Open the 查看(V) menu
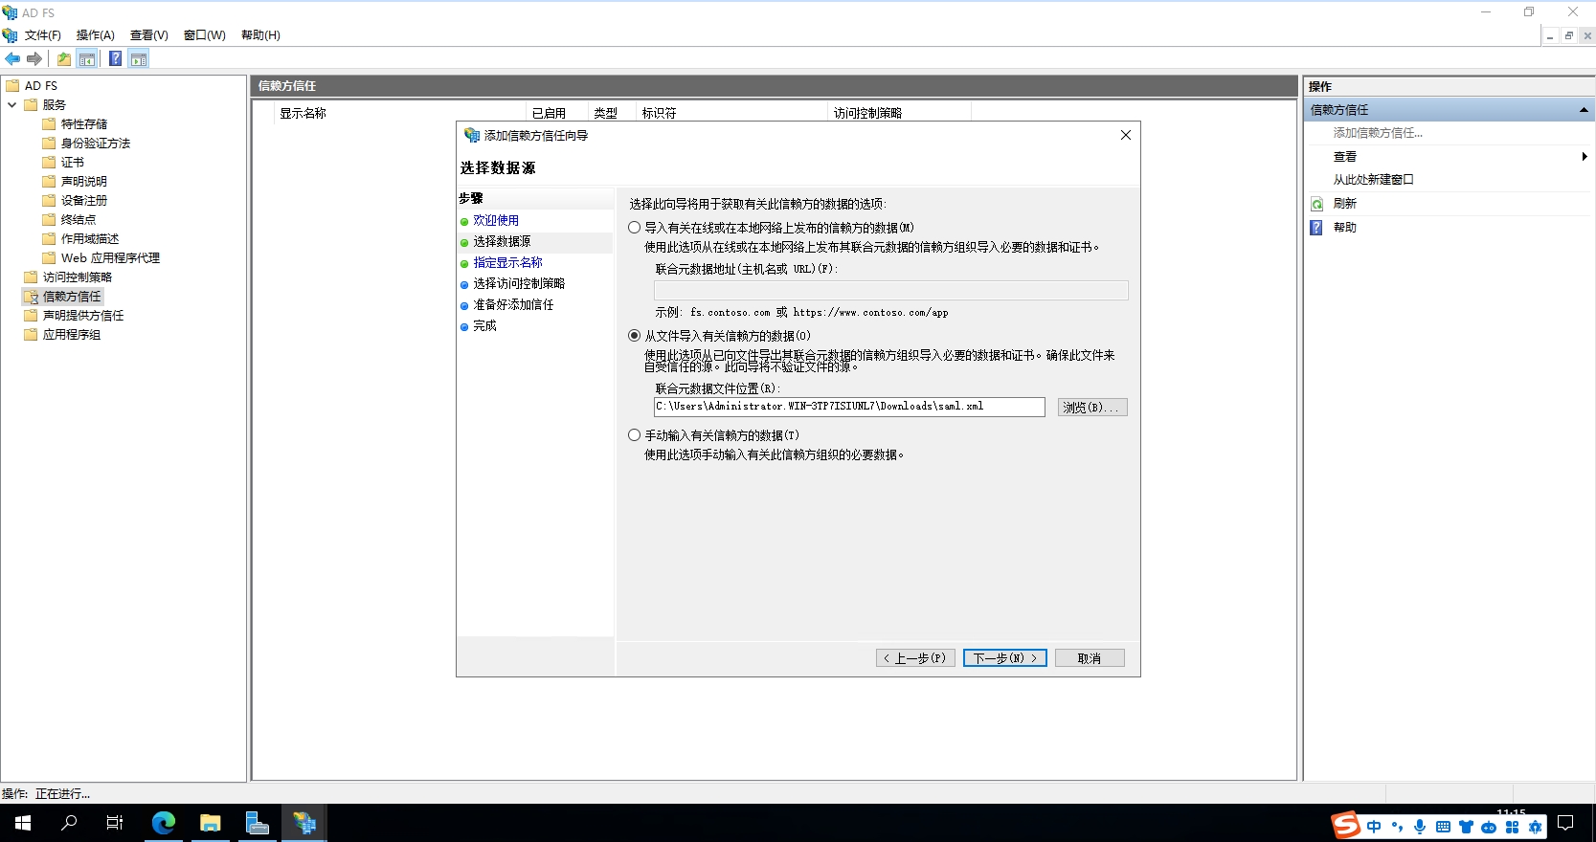Screen dimensions: 1596x842 pos(148,35)
